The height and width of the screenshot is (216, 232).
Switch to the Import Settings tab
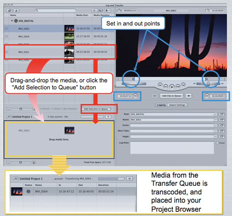tap(177, 105)
